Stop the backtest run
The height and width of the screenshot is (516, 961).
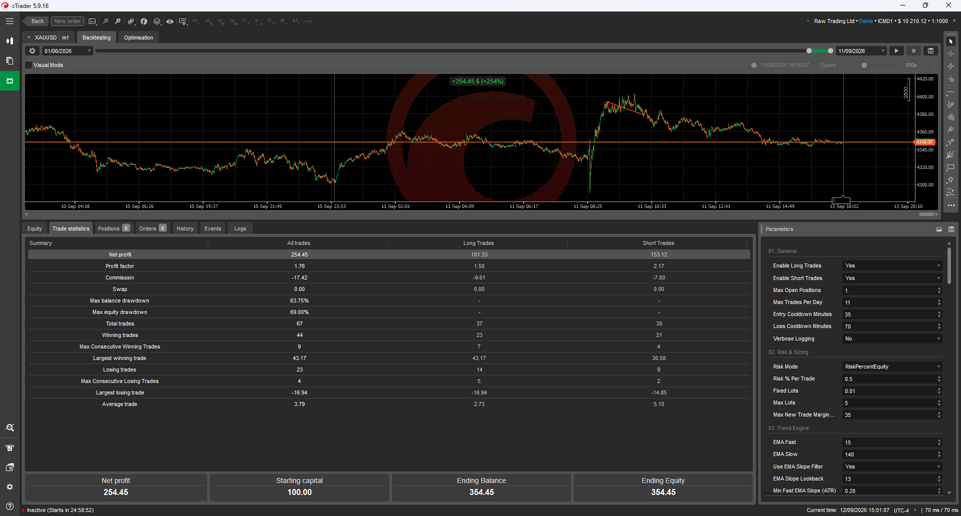(913, 51)
